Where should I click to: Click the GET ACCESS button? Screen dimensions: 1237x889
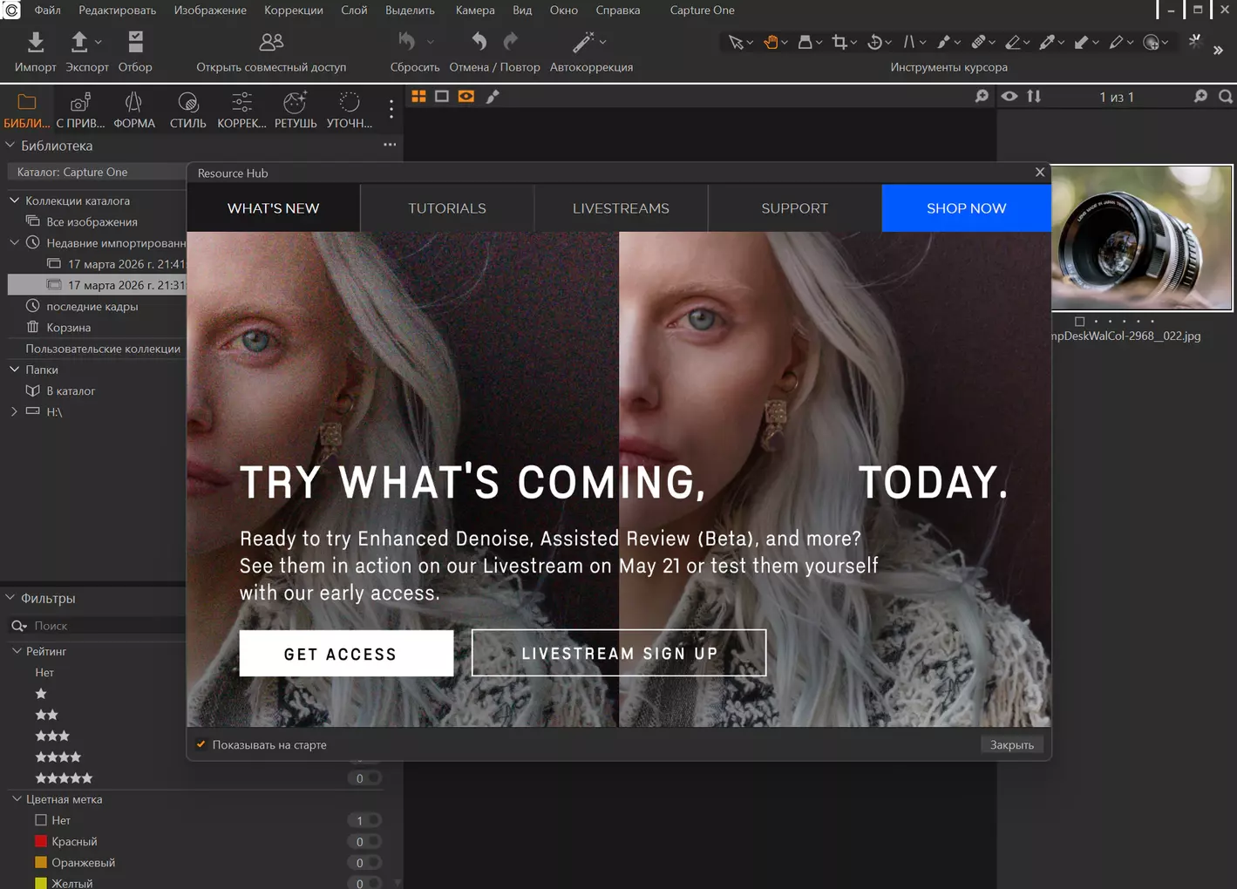[347, 654]
